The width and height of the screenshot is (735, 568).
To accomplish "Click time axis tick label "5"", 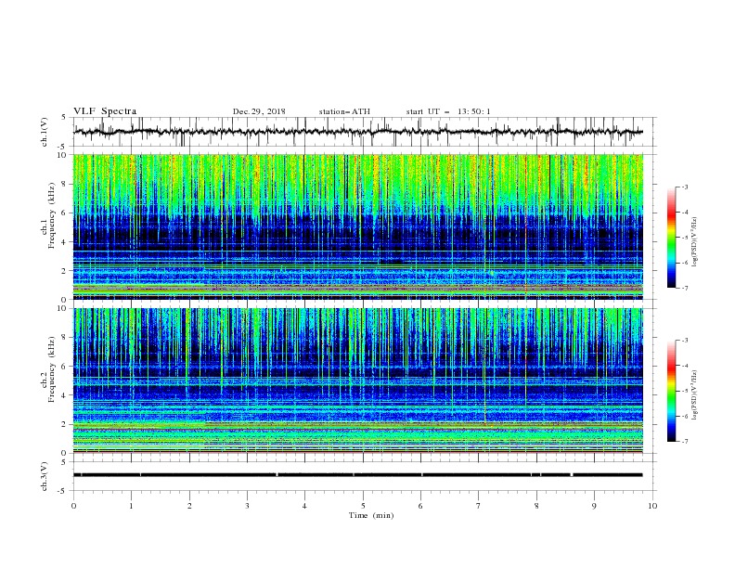I will point(363,506).
